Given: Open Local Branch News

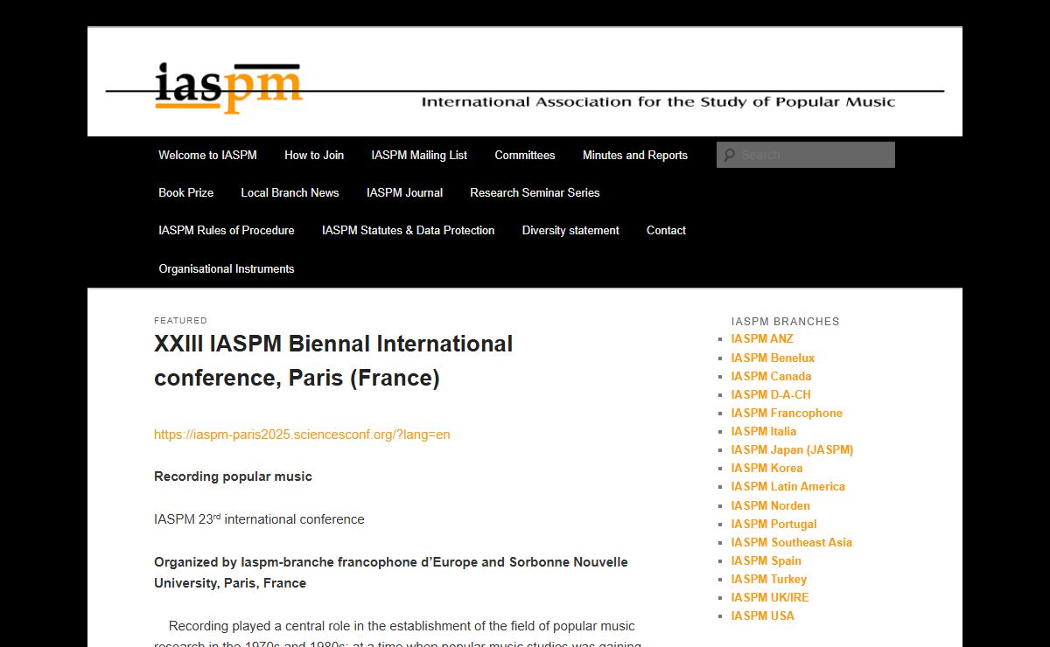Looking at the screenshot, I should [290, 192].
